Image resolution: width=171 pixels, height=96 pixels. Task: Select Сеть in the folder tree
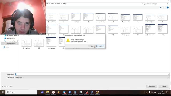click(6, 47)
